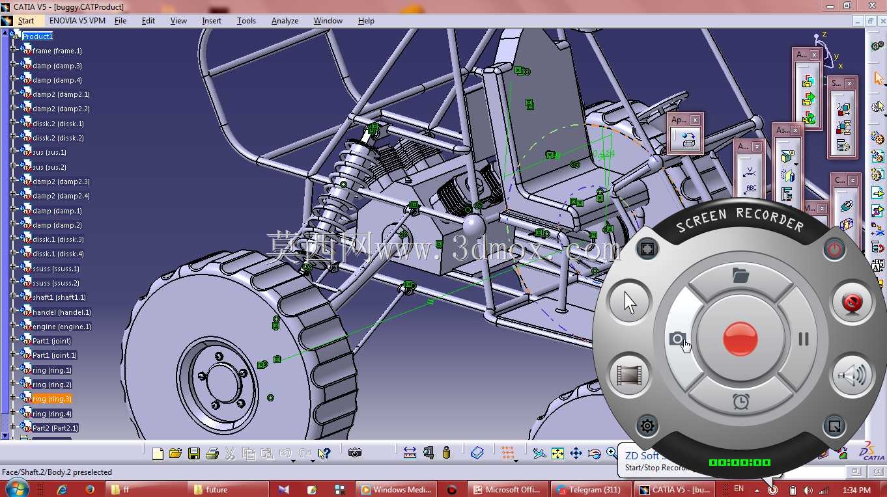887x497 pixels.
Task: Click the Zoom In magnifier icon
Action: tap(612, 452)
